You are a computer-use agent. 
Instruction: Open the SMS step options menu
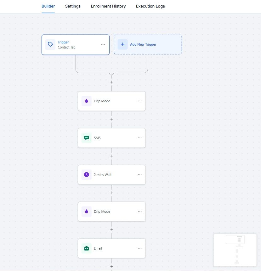point(140,138)
